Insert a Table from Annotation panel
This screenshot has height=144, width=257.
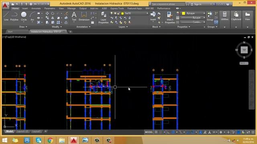click(x=93, y=22)
